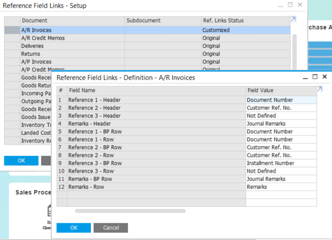Select the Deliveries row

coord(65,46)
